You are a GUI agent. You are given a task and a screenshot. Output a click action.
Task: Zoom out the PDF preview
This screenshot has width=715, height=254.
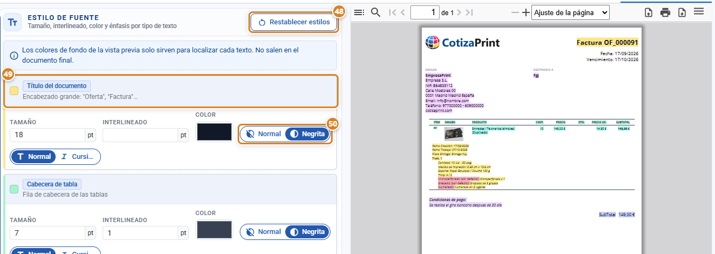[x=515, y=12]
